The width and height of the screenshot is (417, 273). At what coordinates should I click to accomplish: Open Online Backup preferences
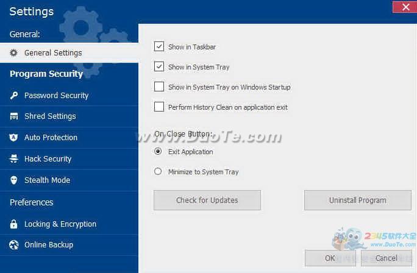point(69,245)
